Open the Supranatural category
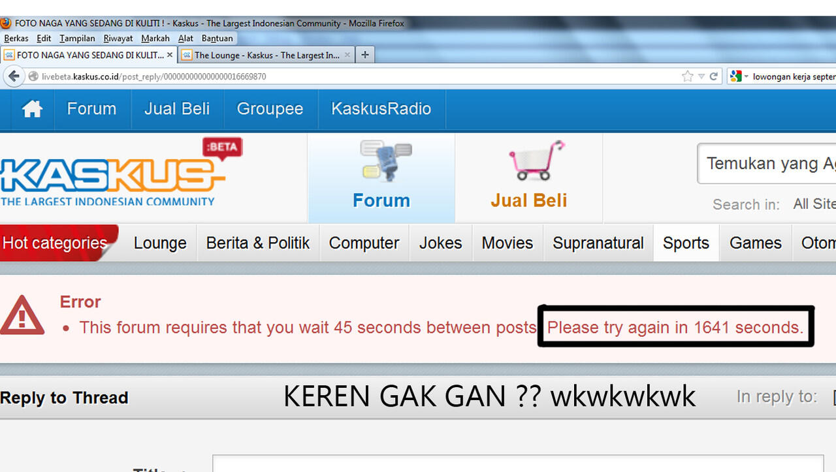This screenshot has width=836, height=472. pyautogui.click(x=598, y=243)
